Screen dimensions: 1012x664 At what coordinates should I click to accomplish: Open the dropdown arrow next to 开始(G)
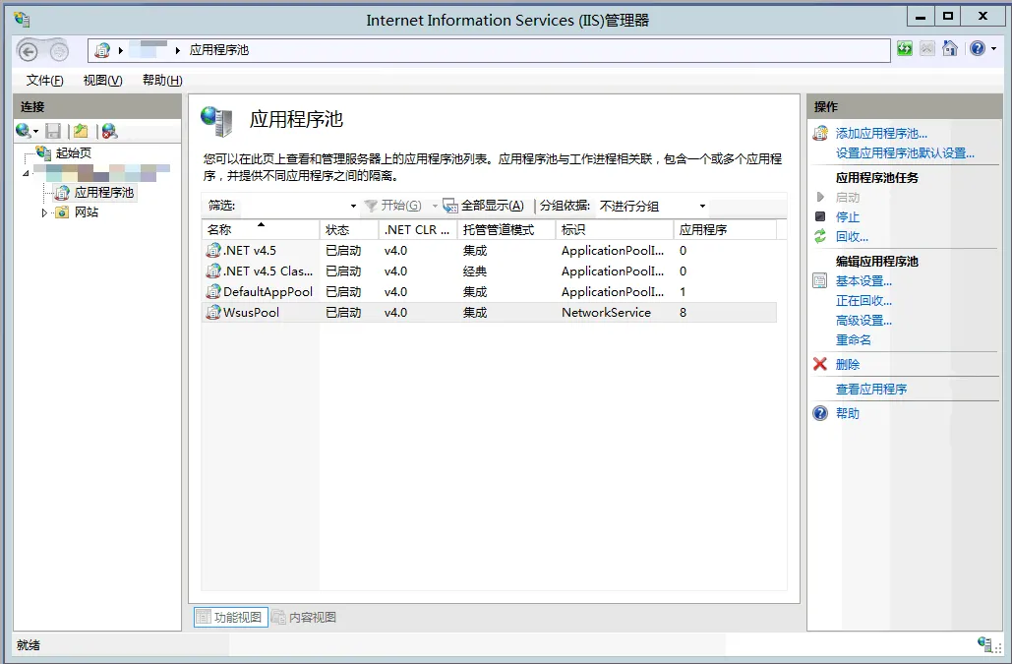point(435,206)
